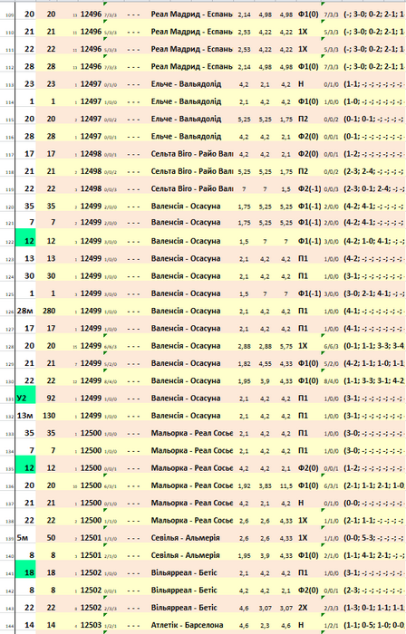Image resolution: width=406 pixels, height=634 pixels.
Task: Click odds value '1,92' in row 136
Action: [x=244, y=486]
